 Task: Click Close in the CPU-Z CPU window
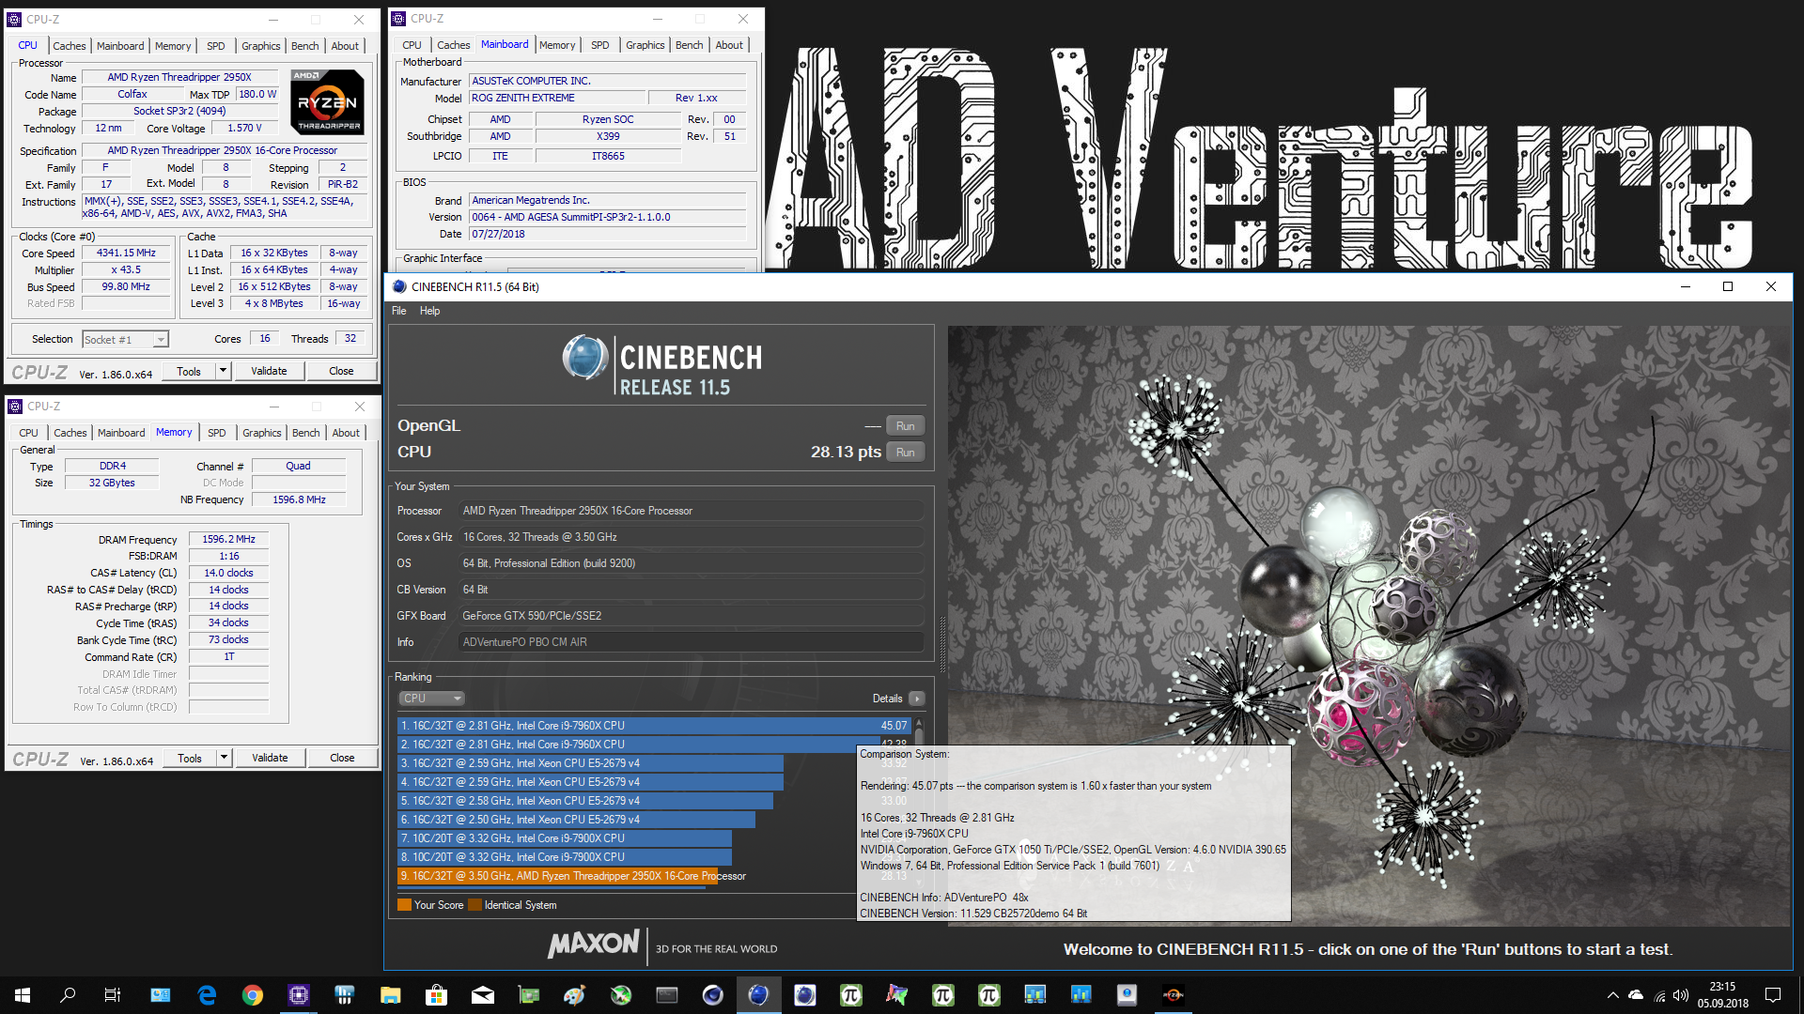(x=341, y=371)
